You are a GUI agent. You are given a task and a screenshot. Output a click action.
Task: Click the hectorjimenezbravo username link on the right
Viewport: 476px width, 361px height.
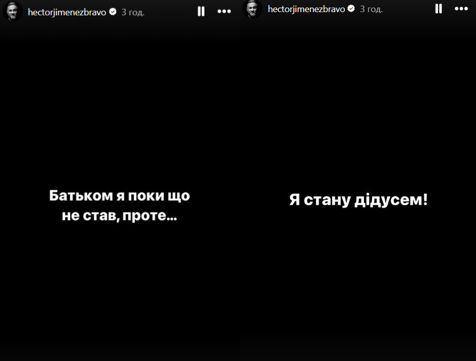click(305, 9)
